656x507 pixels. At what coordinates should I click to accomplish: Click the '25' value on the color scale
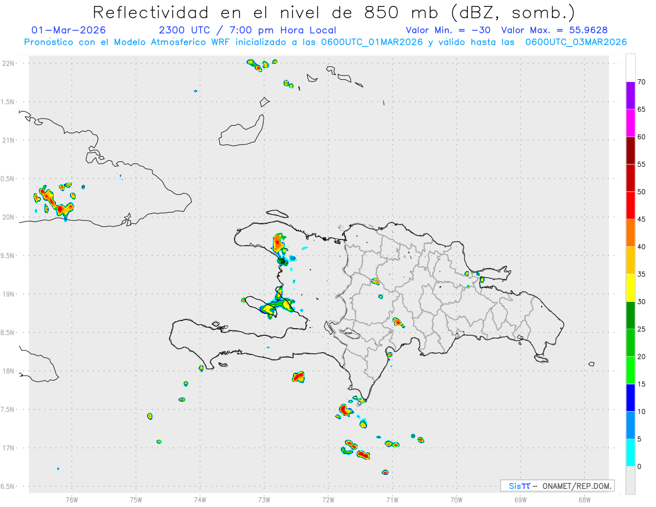[642, 329]
